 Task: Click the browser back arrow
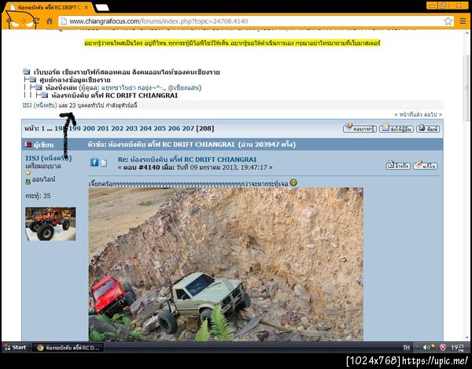[9, 21]
